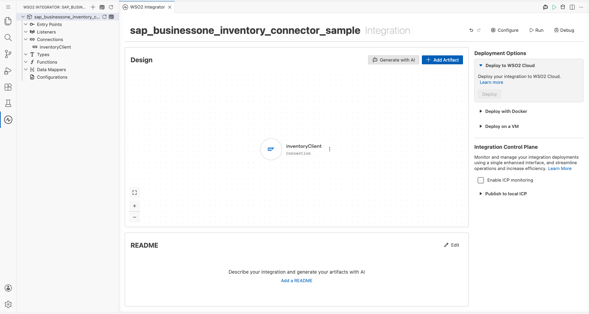Click the fit-to-screen icon in Design canvas

coord(135,193)
